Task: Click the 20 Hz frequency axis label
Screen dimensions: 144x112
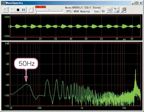Action: [x=11, y=108]
